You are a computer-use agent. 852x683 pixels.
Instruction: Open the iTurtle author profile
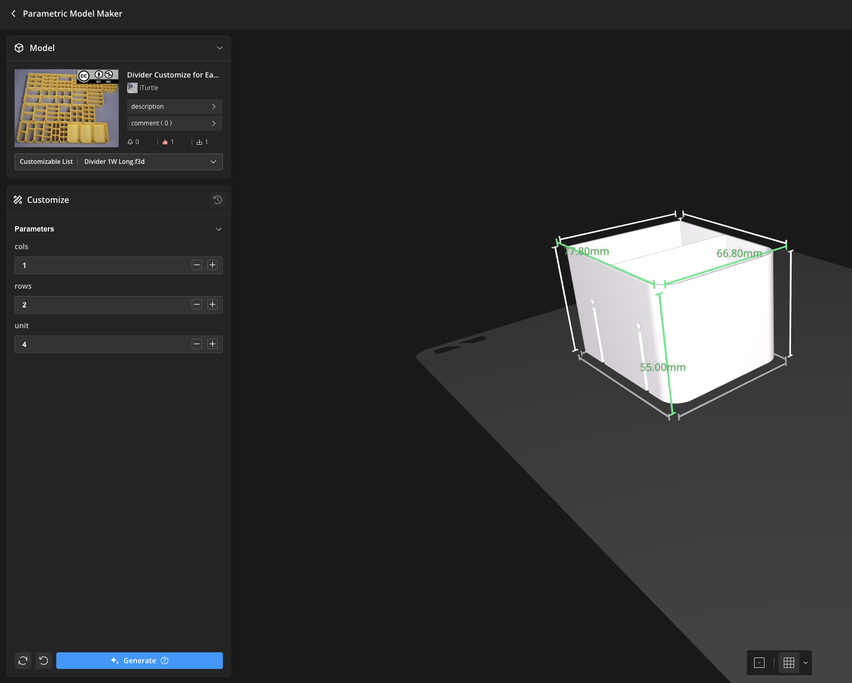pos(148,88)
